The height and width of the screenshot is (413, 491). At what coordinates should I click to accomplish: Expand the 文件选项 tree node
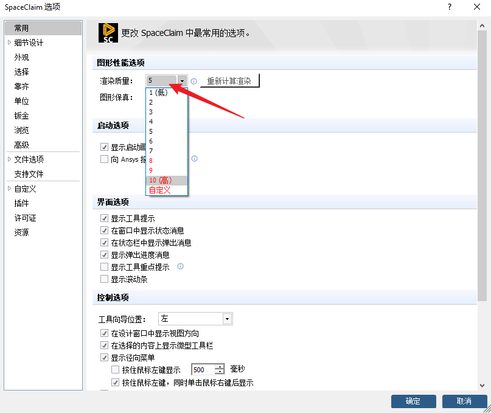pos(9,159)
